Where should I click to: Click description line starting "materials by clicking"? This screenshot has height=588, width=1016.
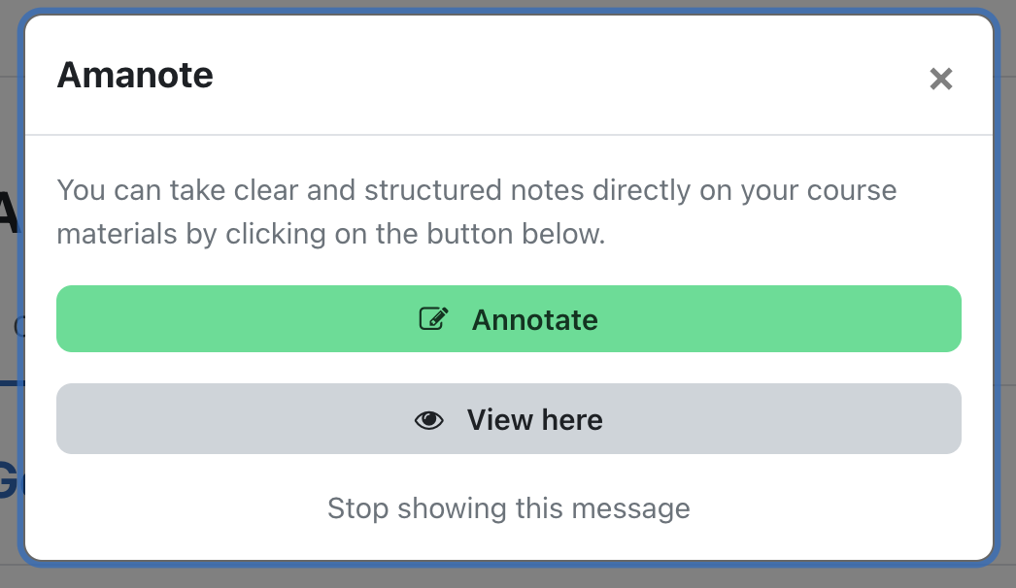(x=330, y=234)
